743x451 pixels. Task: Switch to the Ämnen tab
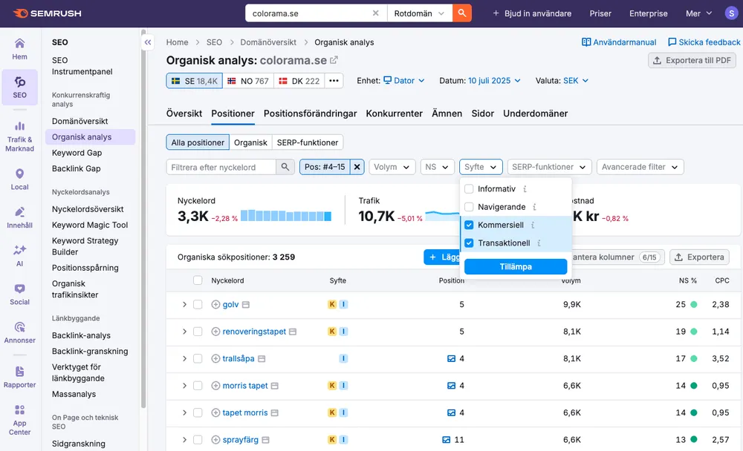coord(447,113)
